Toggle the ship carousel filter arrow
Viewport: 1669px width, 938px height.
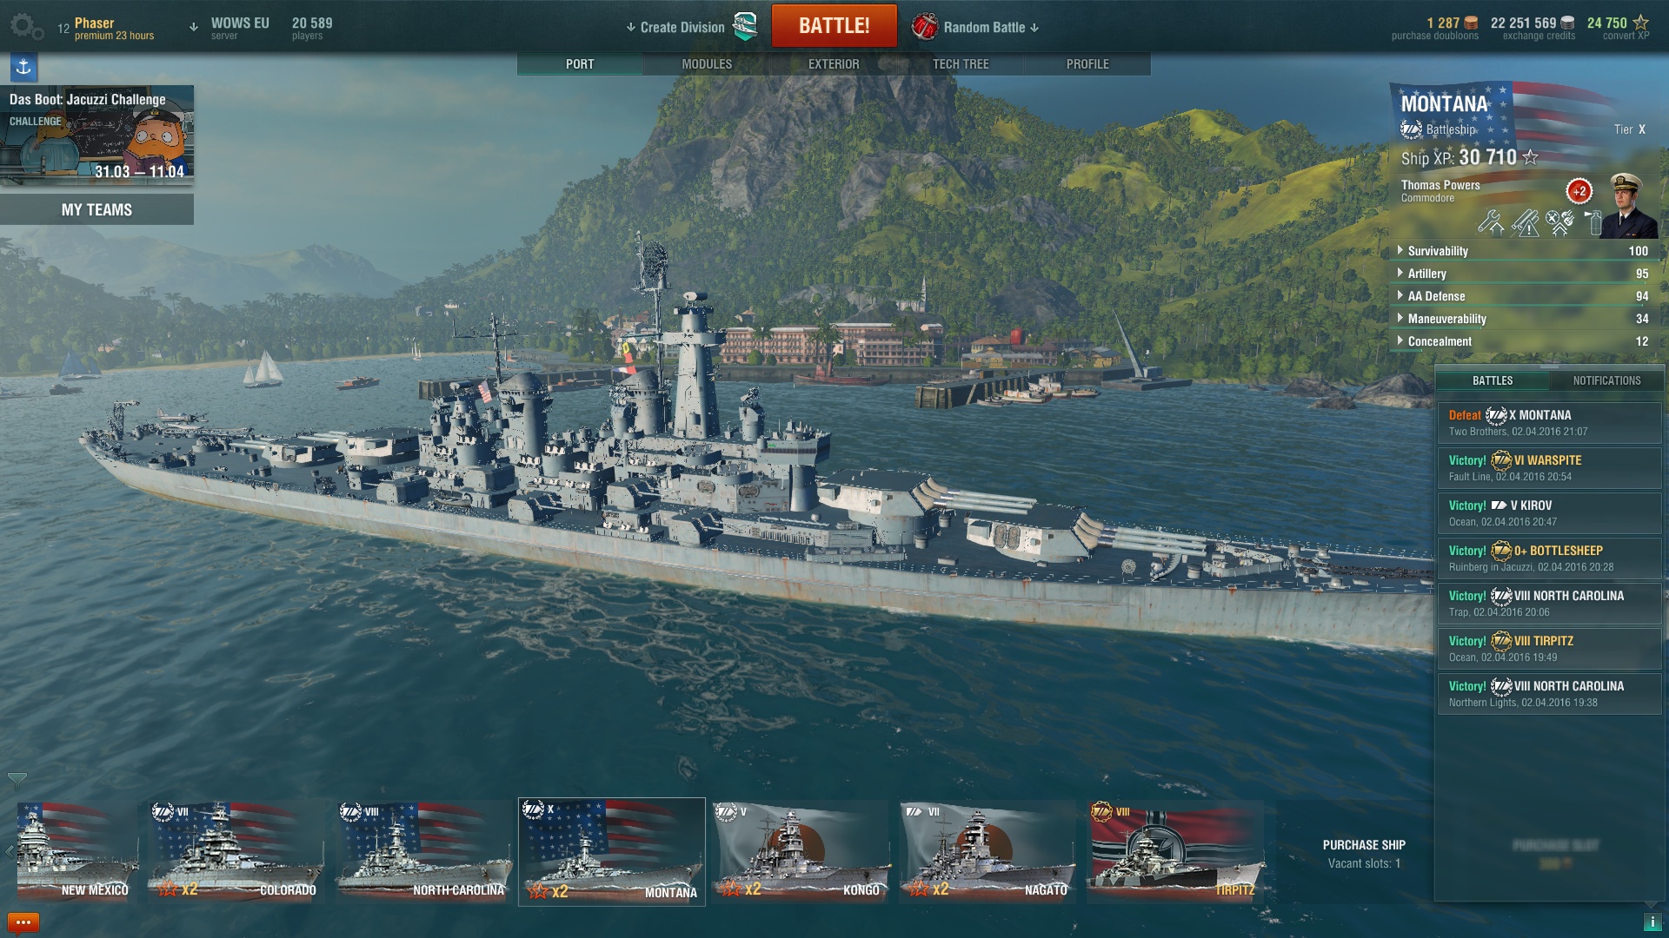[x=17, y=779]
